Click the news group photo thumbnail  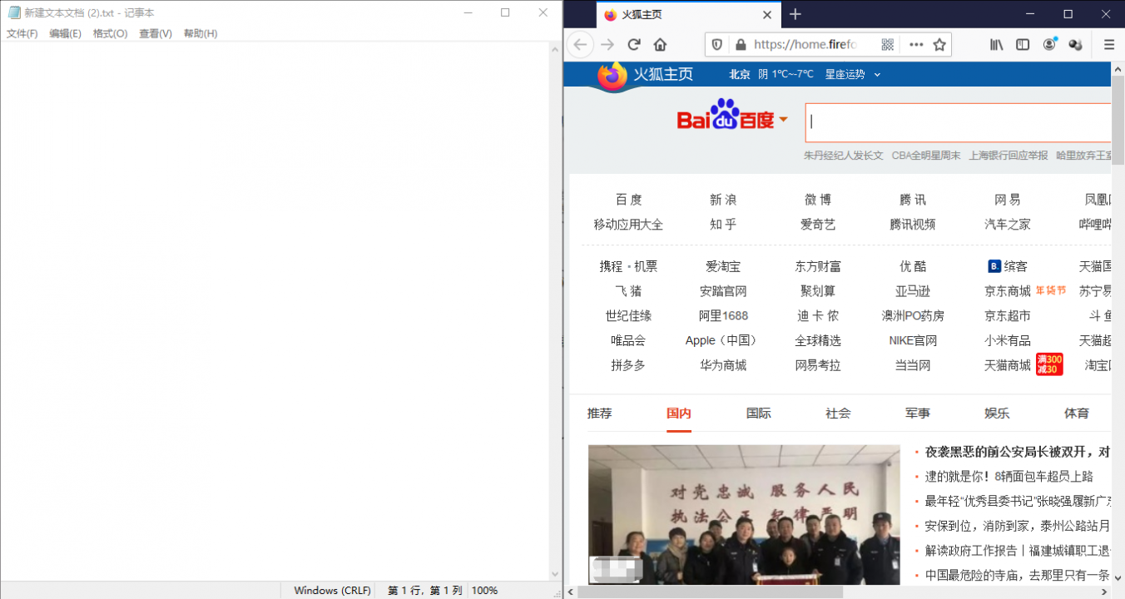[744, 514]
